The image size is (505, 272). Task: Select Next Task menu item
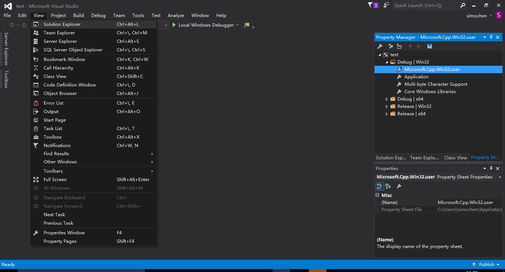point(94,215)
